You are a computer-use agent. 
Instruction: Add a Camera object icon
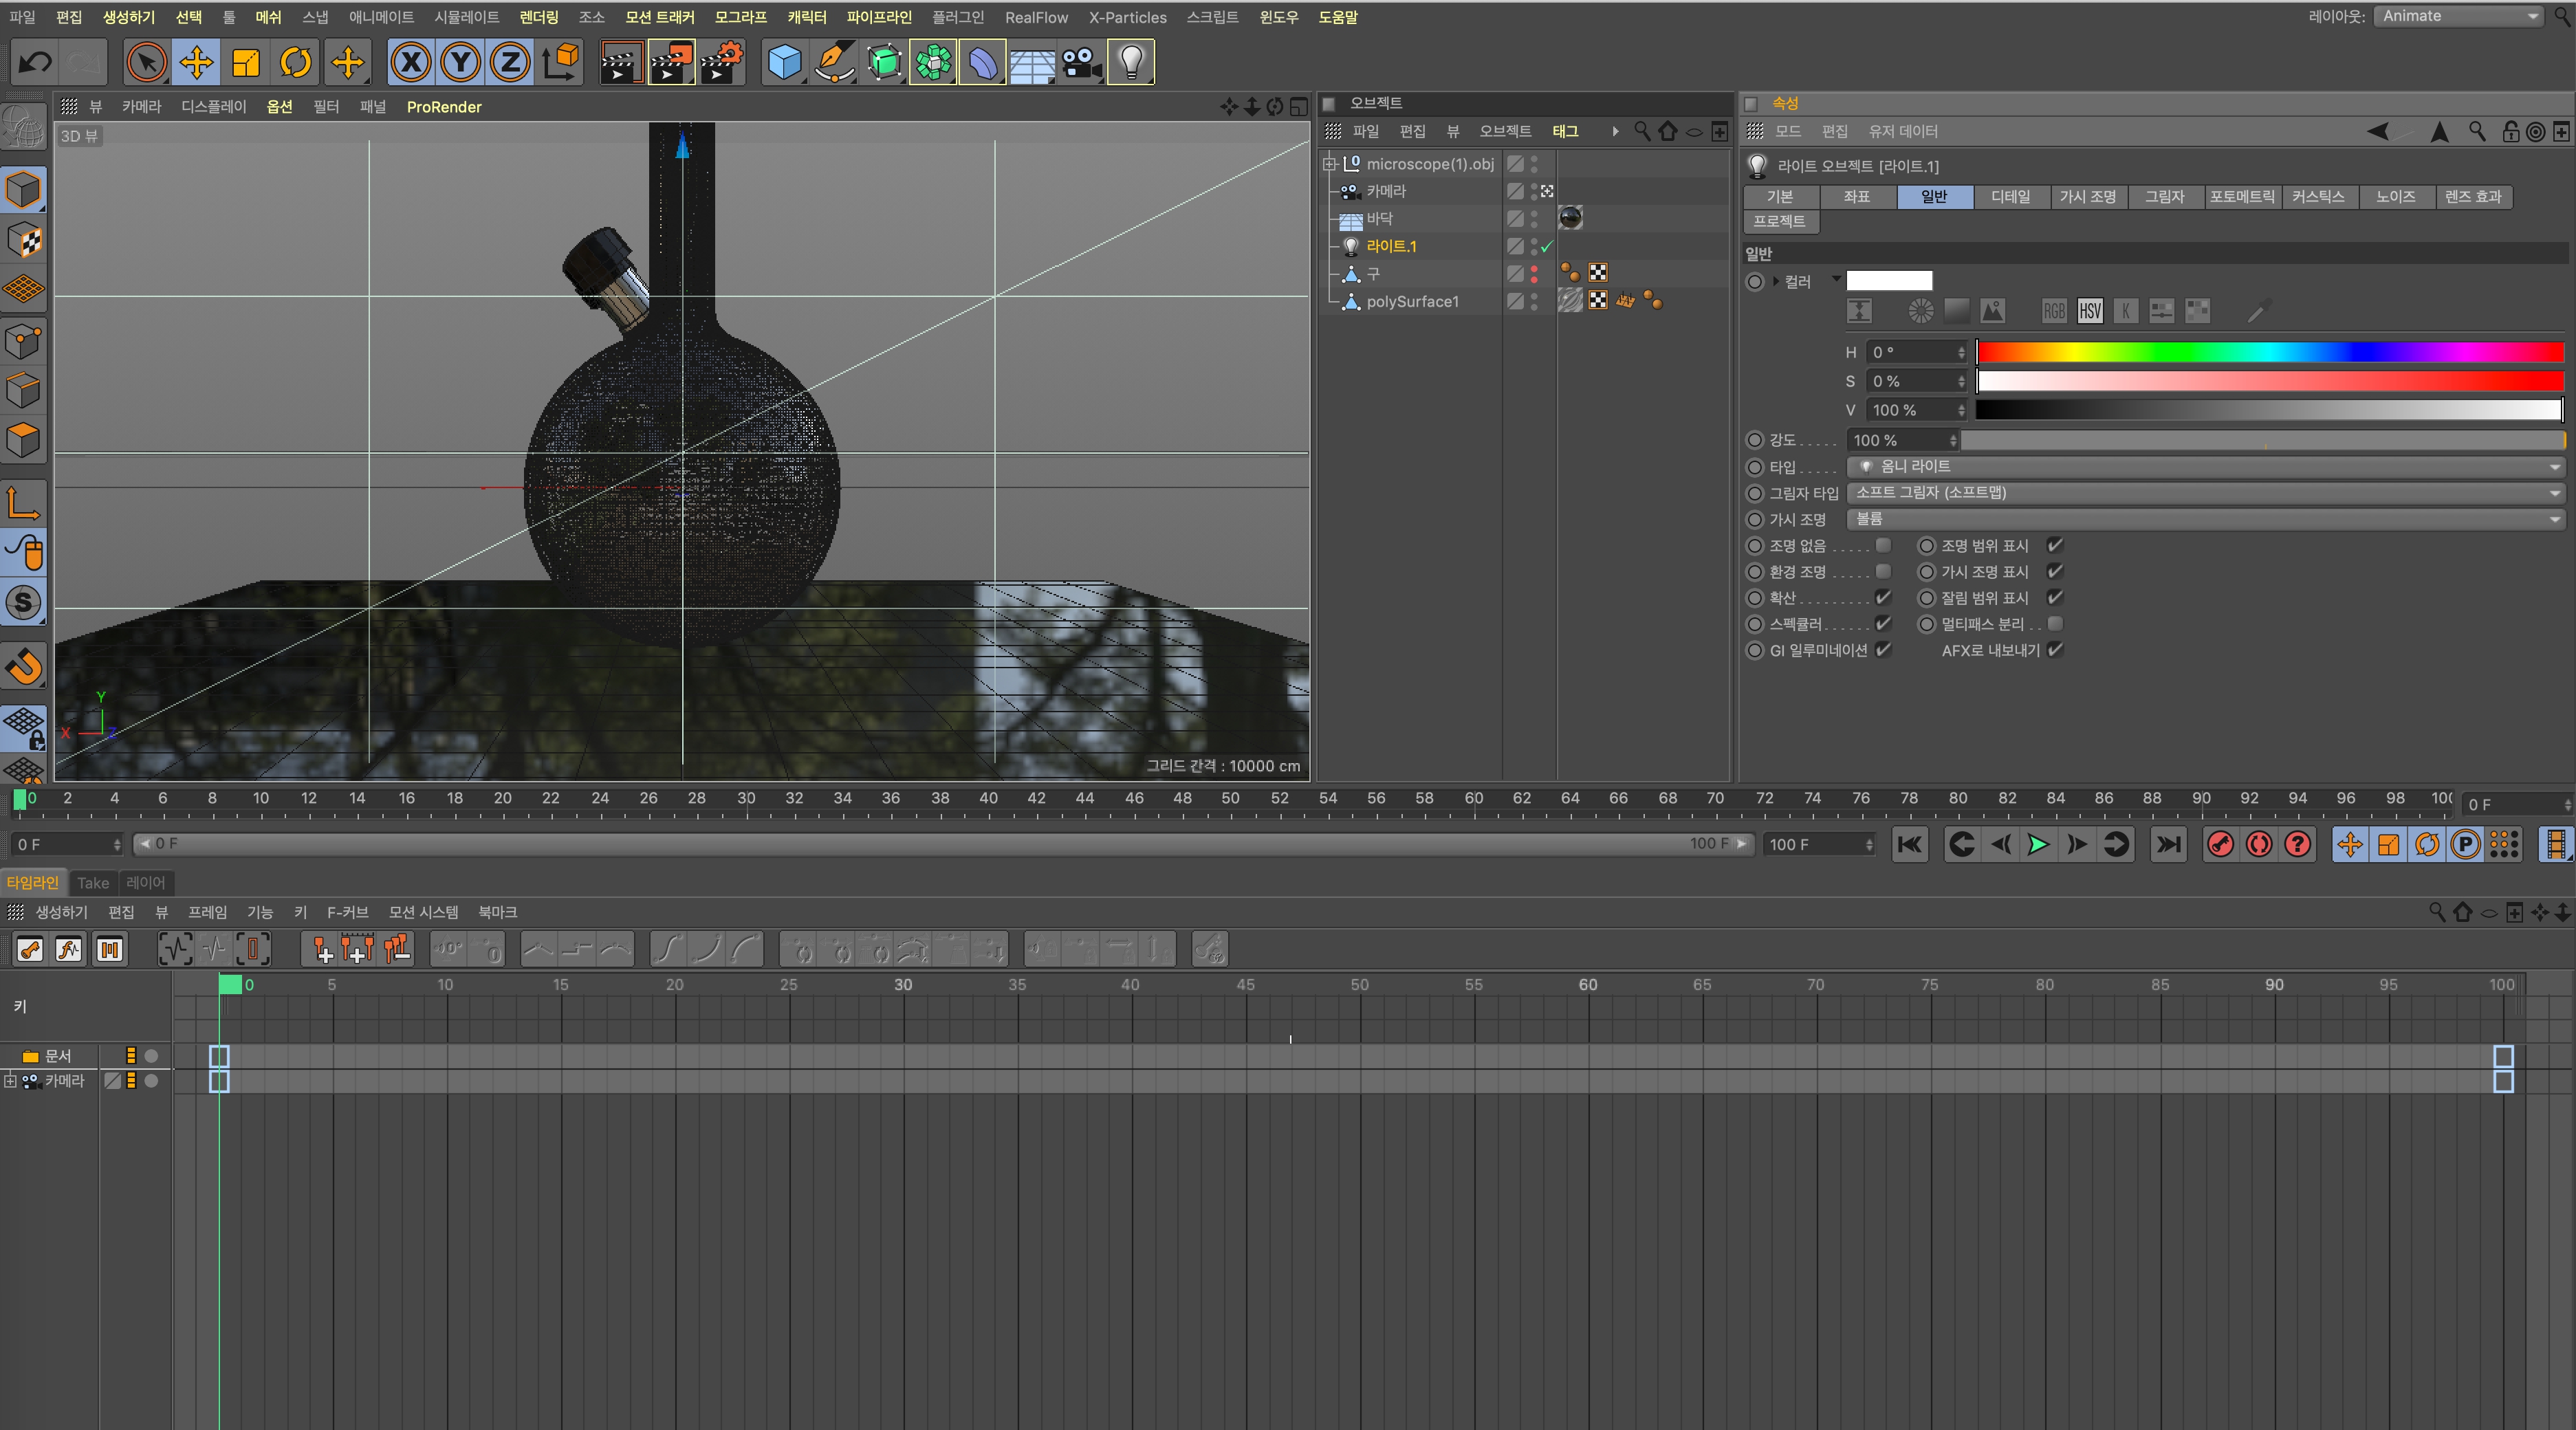coord(1081,62)
